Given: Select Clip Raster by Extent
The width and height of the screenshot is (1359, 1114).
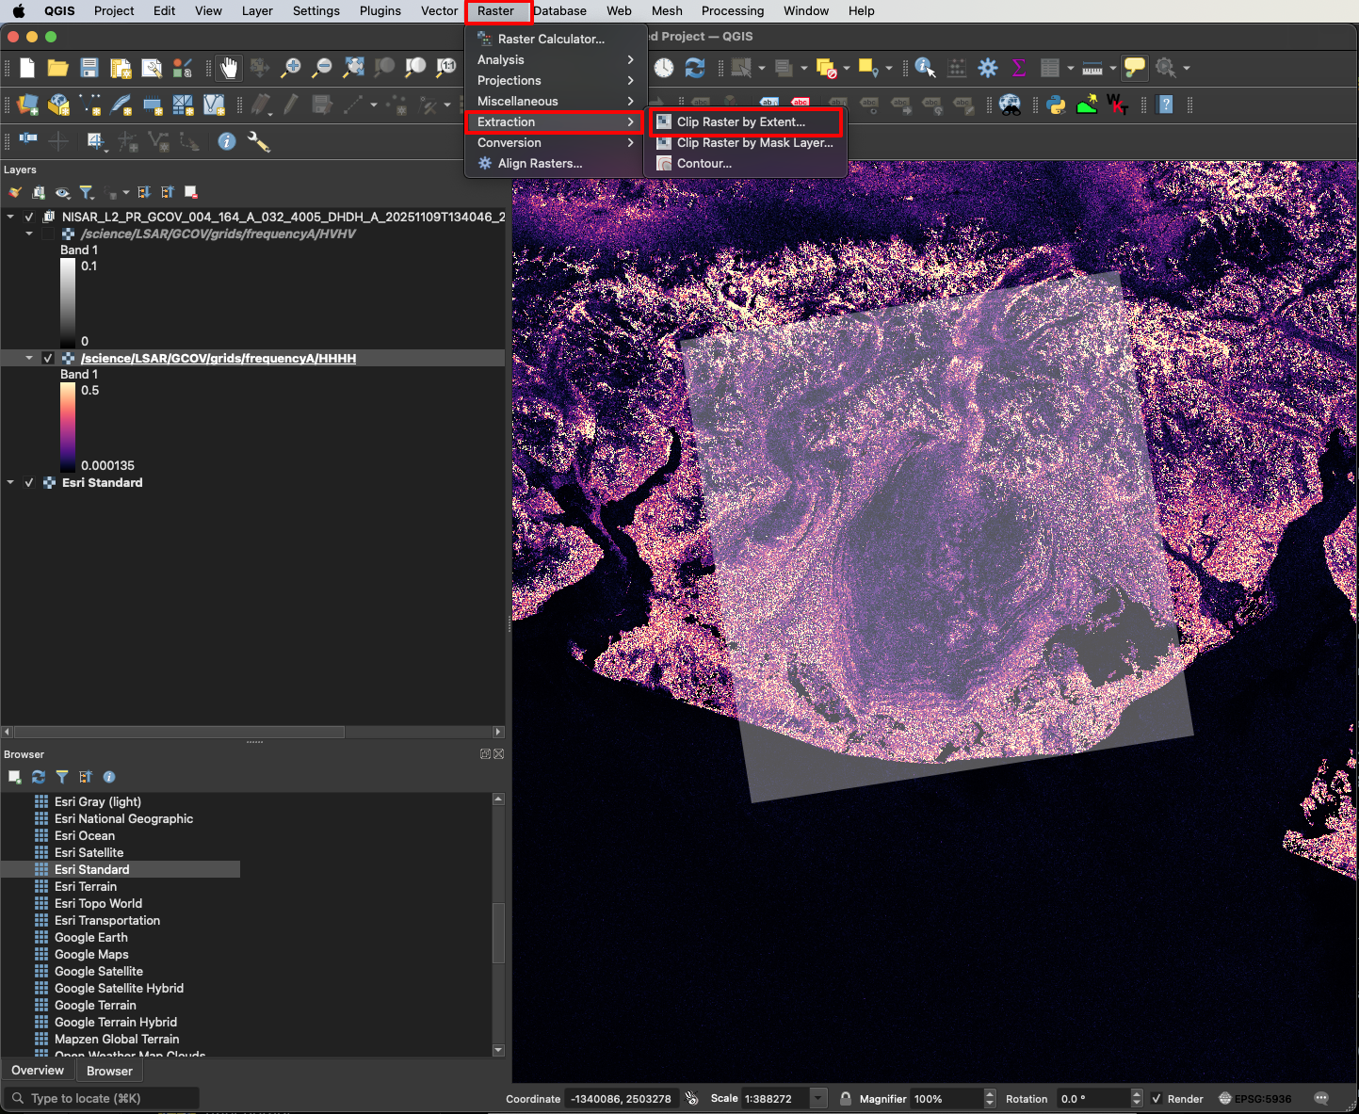Looking at the screenshot, I should point(741,121).
